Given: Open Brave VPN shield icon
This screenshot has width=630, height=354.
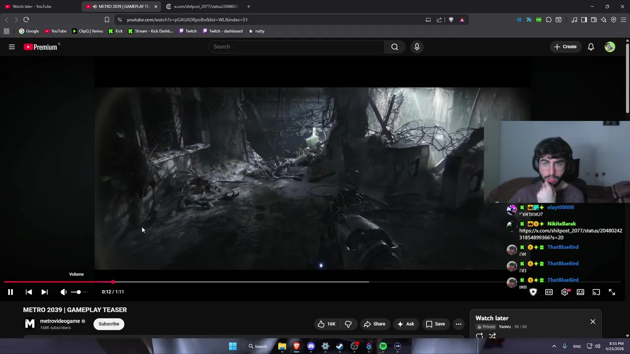Looking at the screenshot, I should tap(613, 20).
